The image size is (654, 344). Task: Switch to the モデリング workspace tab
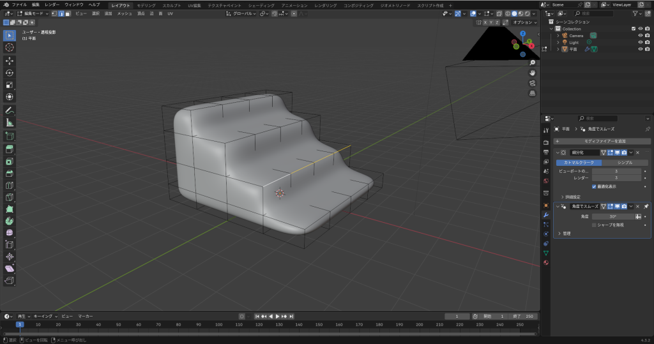(x=146, y=4)
